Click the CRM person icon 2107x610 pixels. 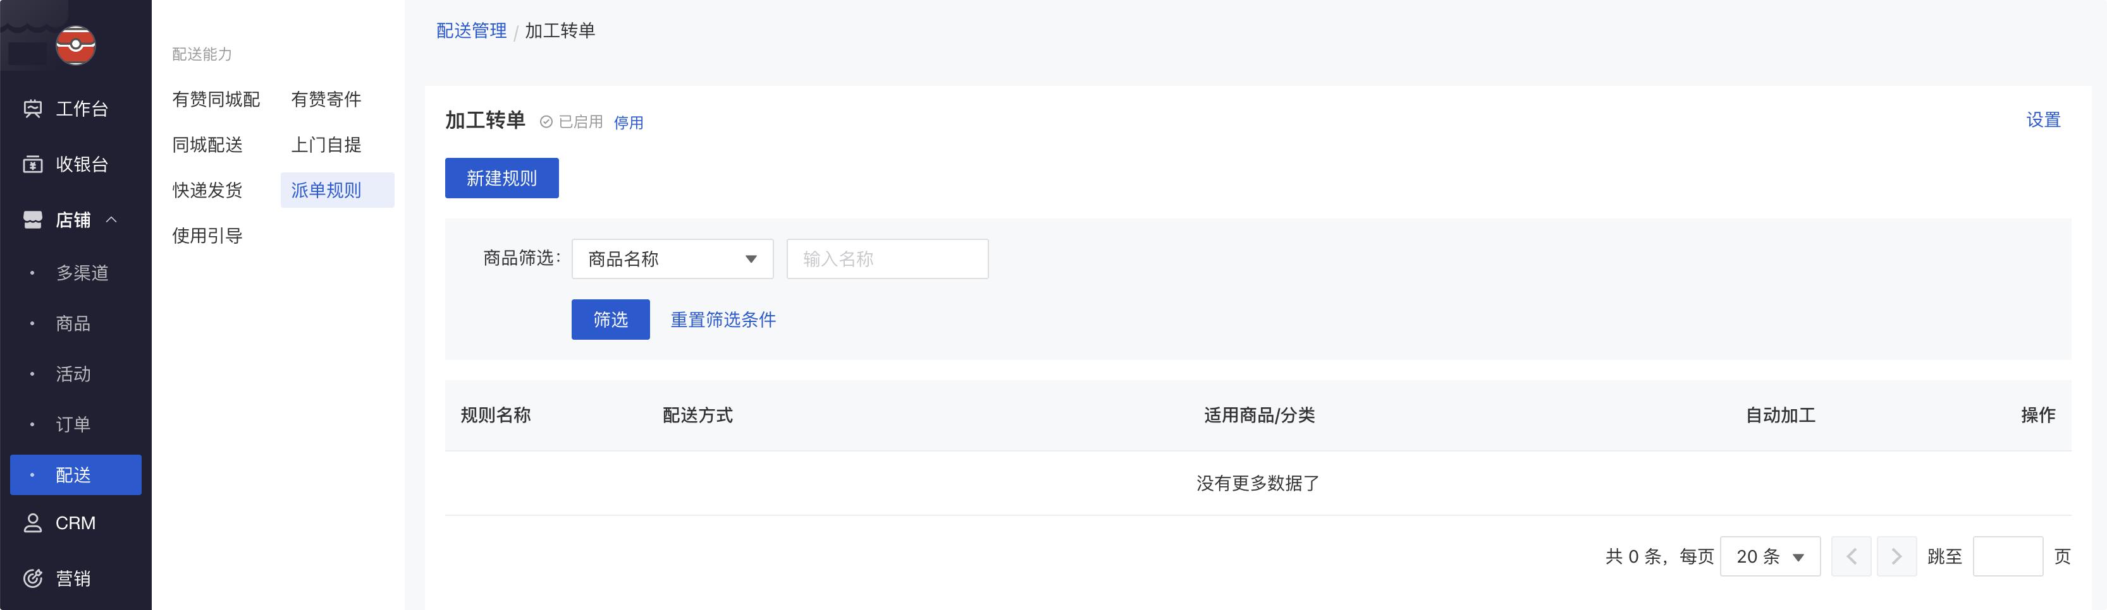tap(33, 523)
